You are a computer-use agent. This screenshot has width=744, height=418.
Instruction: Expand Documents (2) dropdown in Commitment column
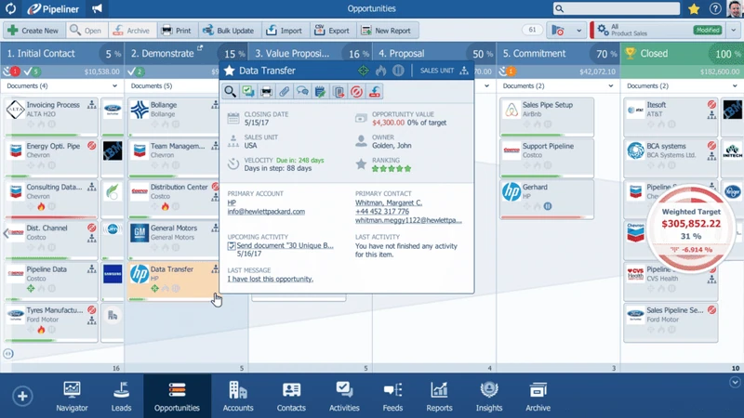pyautogui.click(x=611, y=85)
